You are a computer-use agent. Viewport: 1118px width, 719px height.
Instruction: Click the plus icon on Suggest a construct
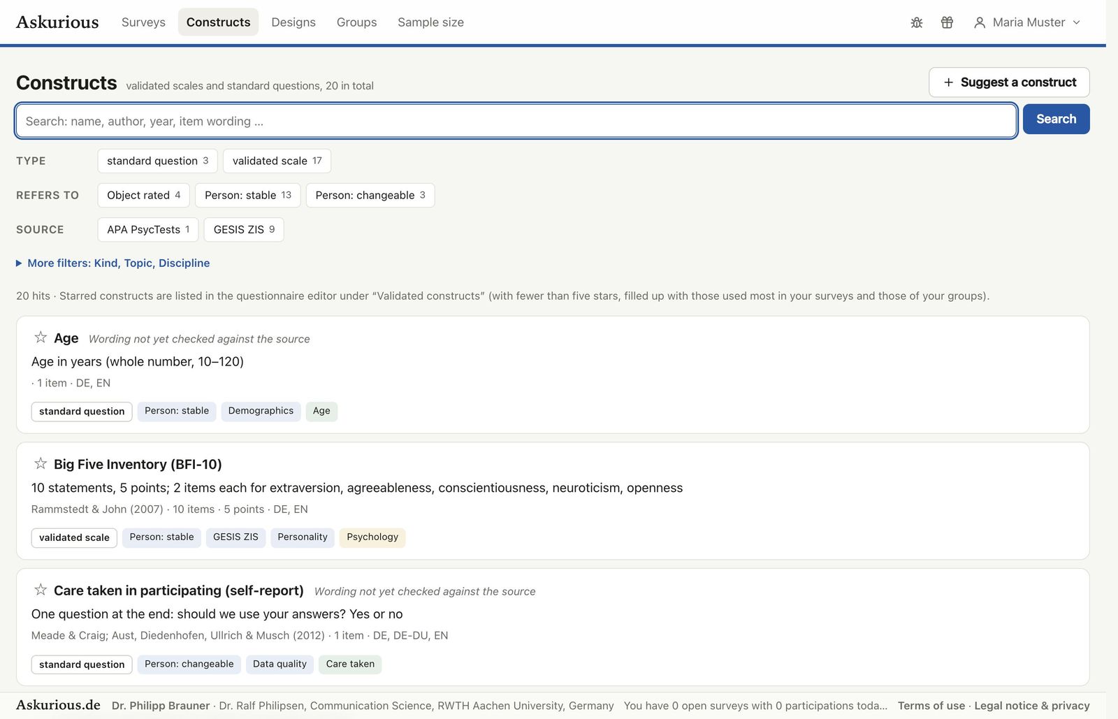(x=948, y=82)
